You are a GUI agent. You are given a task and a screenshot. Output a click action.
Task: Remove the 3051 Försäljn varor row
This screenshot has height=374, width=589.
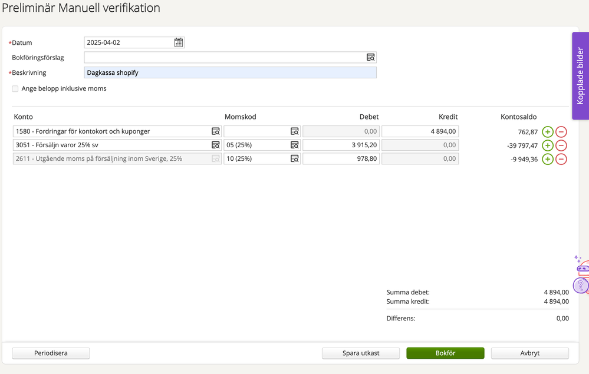point(561,145)
